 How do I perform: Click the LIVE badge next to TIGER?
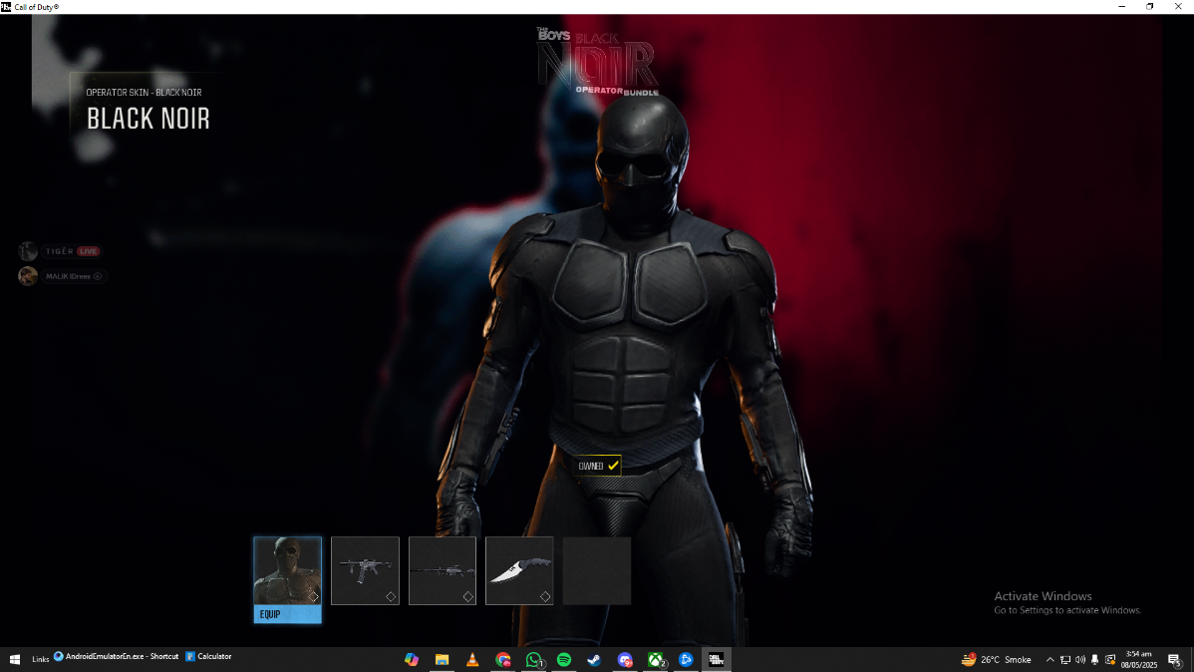pos(89,251)
